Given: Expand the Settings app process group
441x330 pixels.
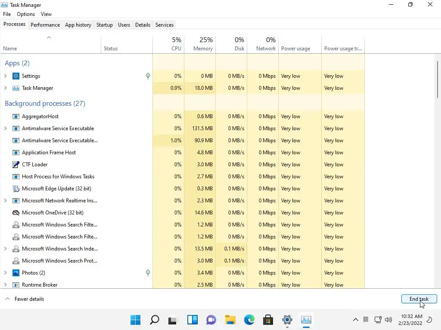Looking at the screenshot, I should (5, 76).
